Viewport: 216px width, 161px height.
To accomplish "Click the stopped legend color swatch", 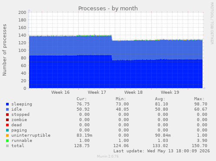I will click(7, 115).
